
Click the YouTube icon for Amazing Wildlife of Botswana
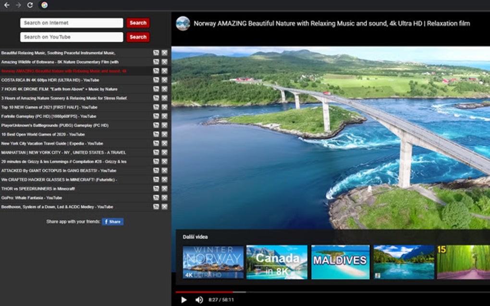click(x=156, y=61)
